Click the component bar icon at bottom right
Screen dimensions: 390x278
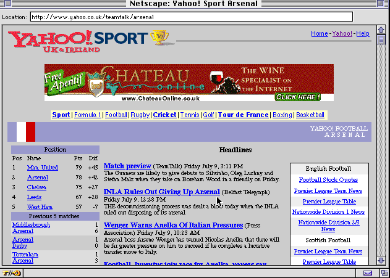tap(384, 273)
